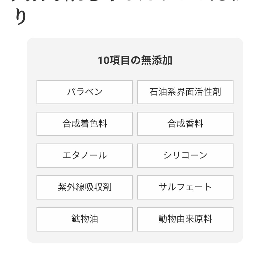Select the エタノール box
Screen dimensions: 270x270
[x=85, y=155]
